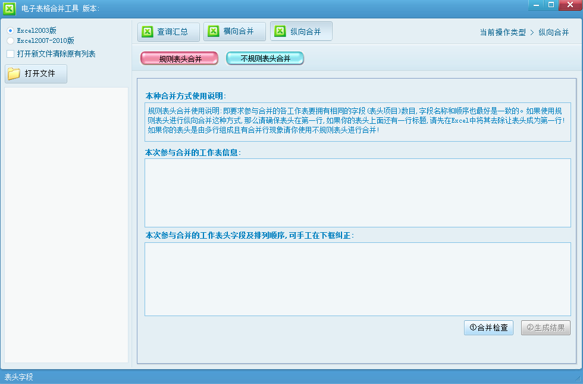Image resolution: width=583 pixels, height=384 pixels.
Task: Enable 打开新文件清除原有列表 checkbox
Action: tap(11, 54)
